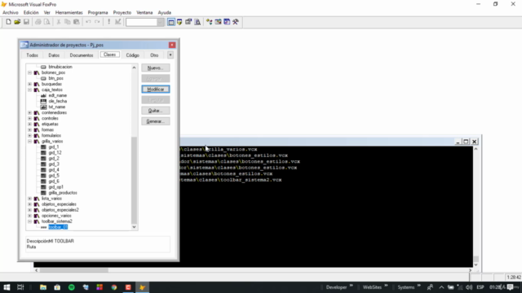Switch to the Código tab
522x293 pixels.
pyautogui.click(x=132, y=55)
